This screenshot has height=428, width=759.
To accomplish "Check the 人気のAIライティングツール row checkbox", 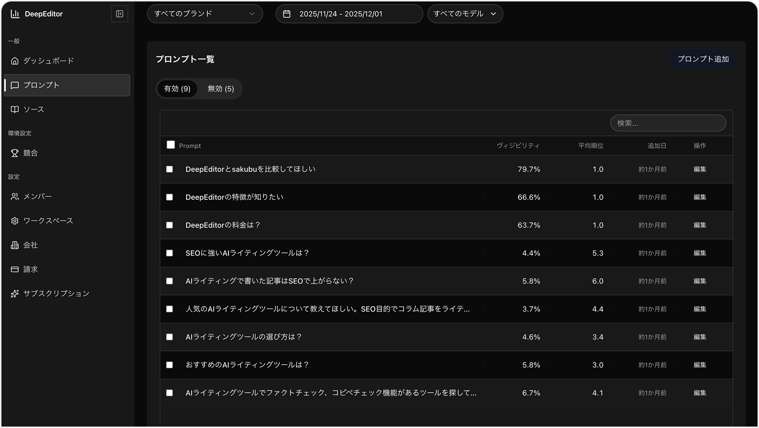I will coord(169,309).
